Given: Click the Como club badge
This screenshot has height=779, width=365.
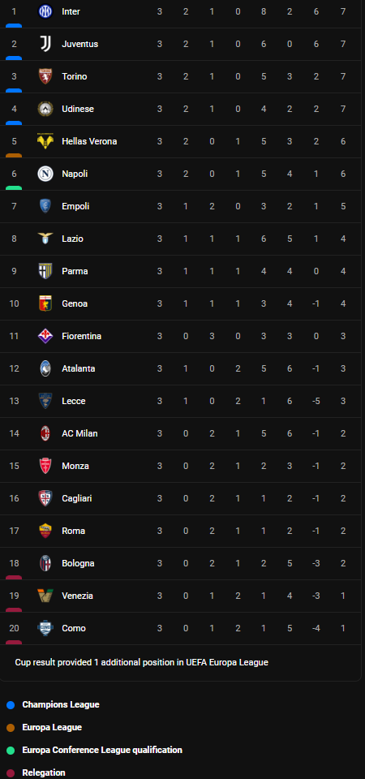Looking at the screenshot, I should click(45, 628).
